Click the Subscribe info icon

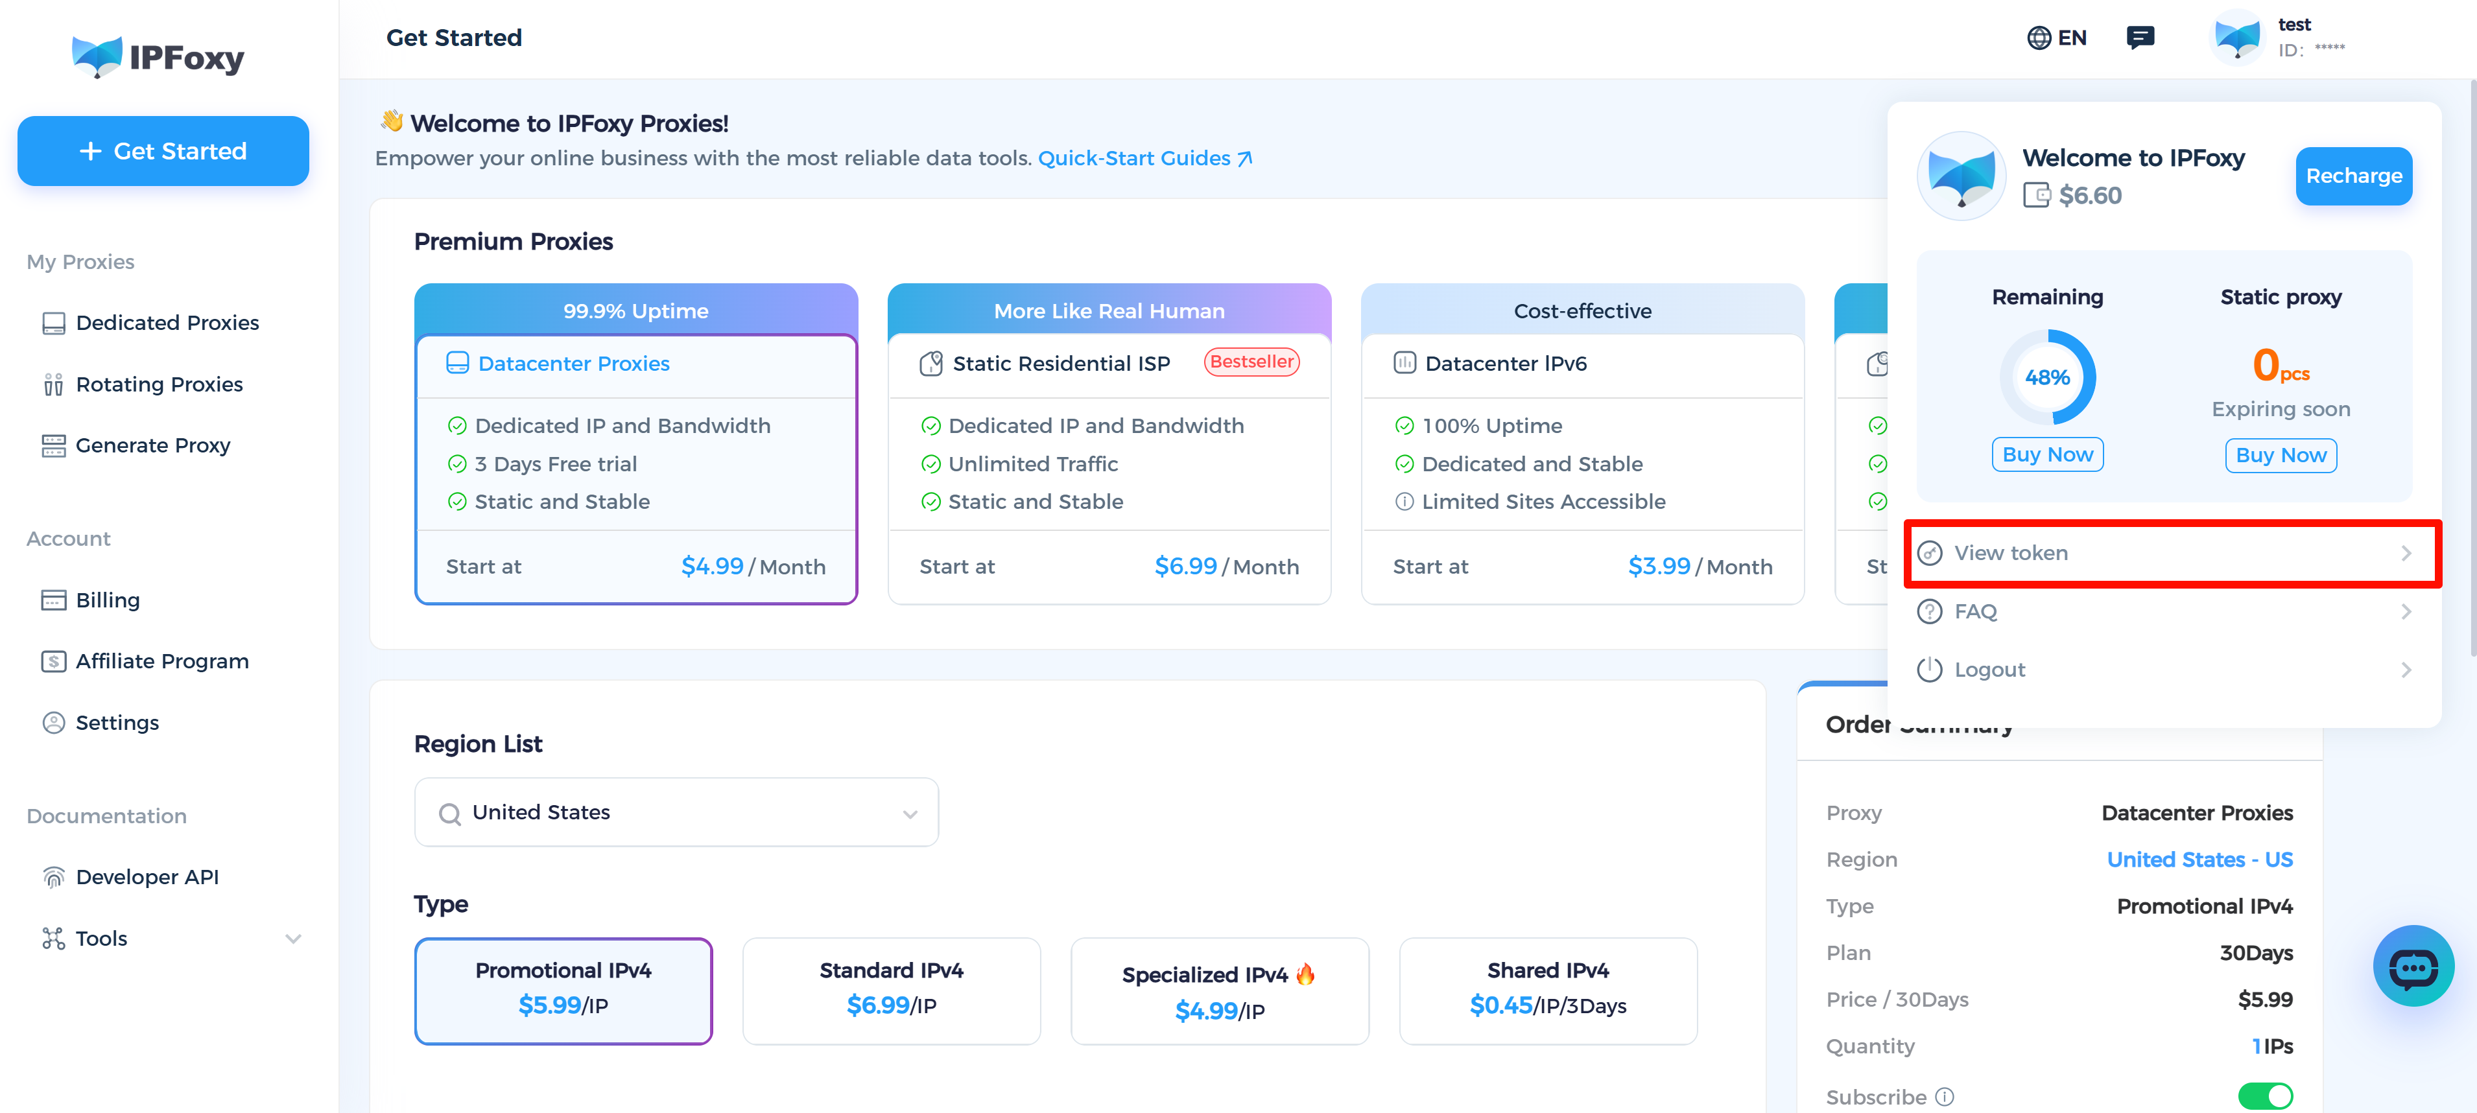[1944, 1097]
